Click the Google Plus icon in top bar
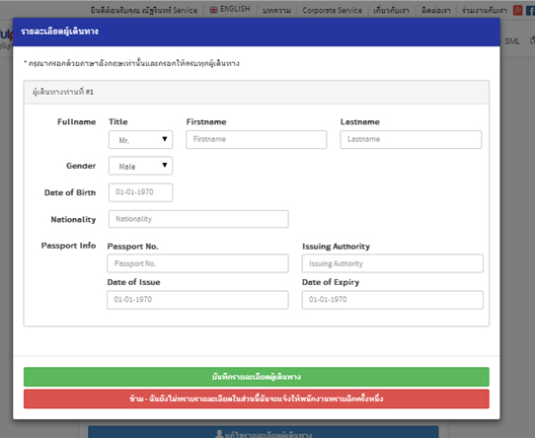 (x=517, y=10)
